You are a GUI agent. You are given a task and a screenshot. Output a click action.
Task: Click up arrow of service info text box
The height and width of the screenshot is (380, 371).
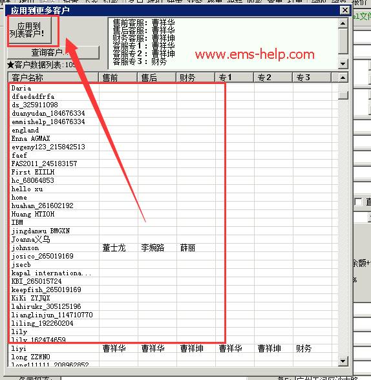coord(343,23)
